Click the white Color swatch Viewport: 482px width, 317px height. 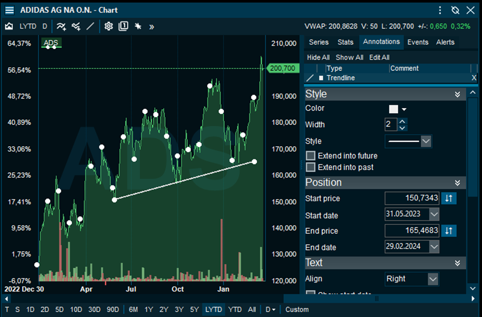tap(393, 109)
